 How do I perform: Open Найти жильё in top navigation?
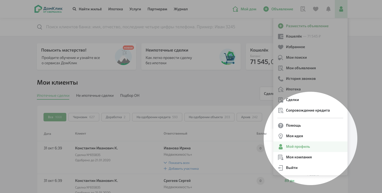tap(90, 9)
